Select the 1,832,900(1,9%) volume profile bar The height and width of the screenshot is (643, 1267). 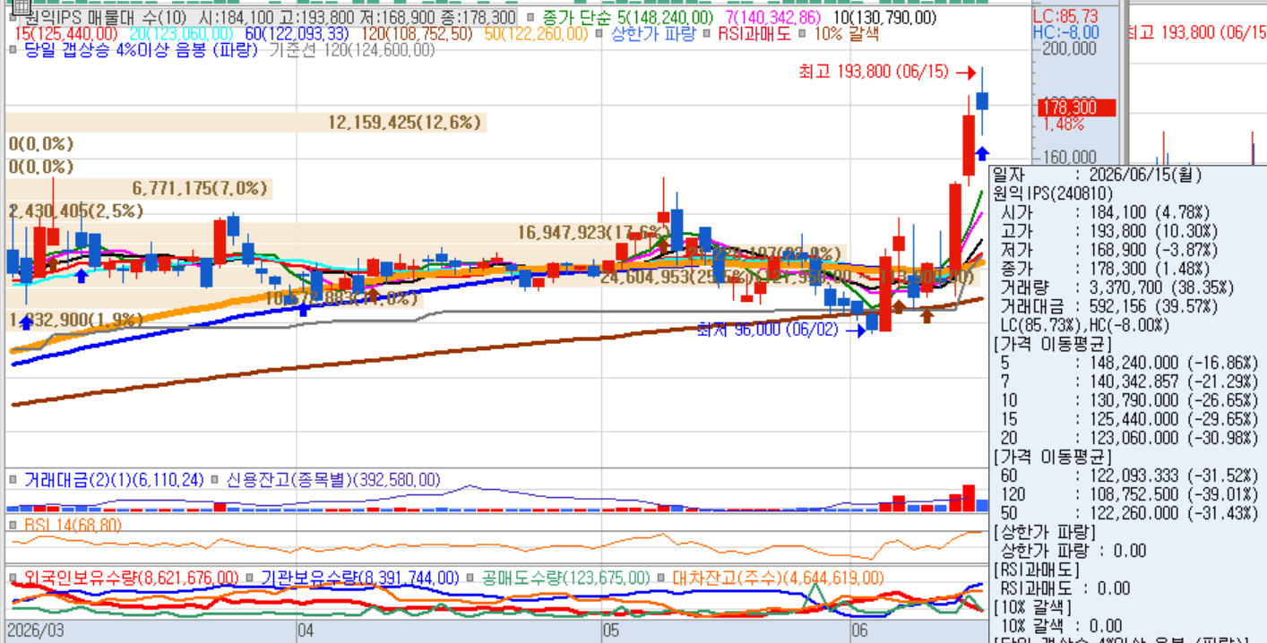76,320
